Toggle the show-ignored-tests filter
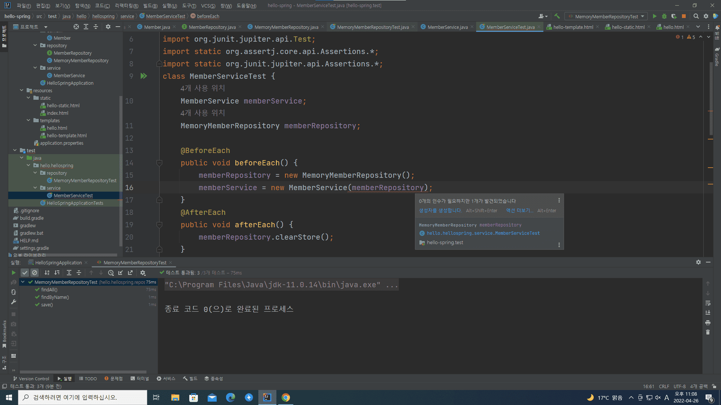Viewport: 721px width, 405px height. click(x=35, y=273)
